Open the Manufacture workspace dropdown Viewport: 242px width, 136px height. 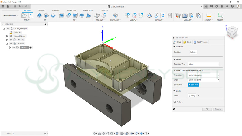tap(11, 15)
